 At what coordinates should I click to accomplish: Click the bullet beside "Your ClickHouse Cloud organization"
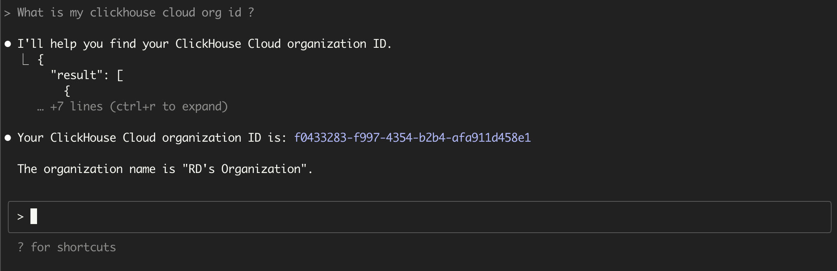[8, 138]
